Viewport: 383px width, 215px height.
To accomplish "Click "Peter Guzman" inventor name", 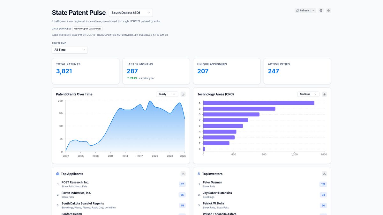I will pos(213,183).
